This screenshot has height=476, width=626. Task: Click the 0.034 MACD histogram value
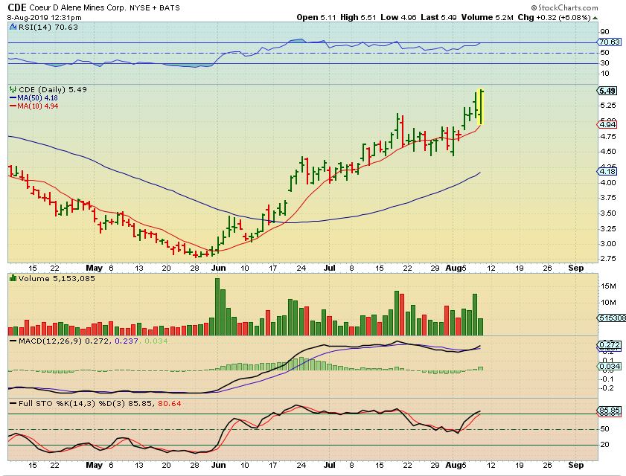[156, 341]
